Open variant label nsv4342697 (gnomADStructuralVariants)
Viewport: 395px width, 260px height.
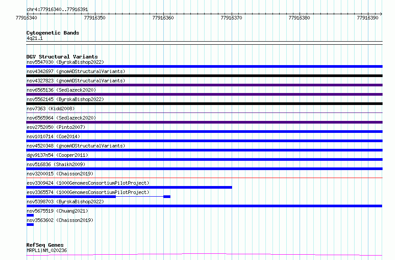(76, 71)
